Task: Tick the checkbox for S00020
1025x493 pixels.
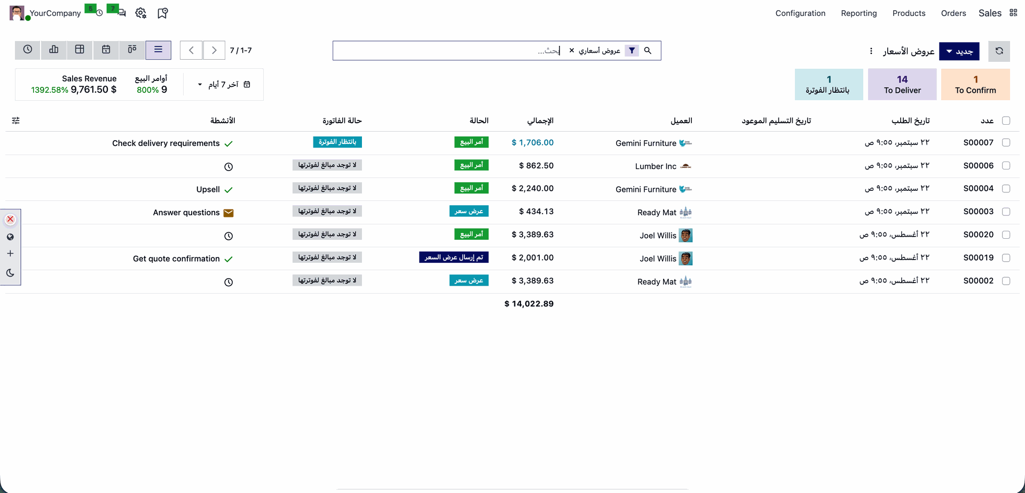Action: click(x=1006, y=235)
